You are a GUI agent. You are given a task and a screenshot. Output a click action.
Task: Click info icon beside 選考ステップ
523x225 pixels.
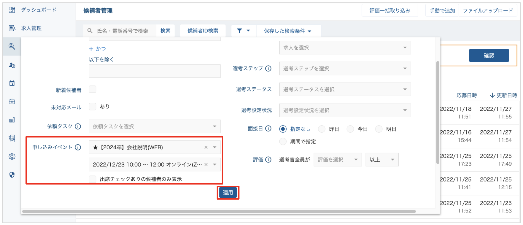[x=268, y=68]
